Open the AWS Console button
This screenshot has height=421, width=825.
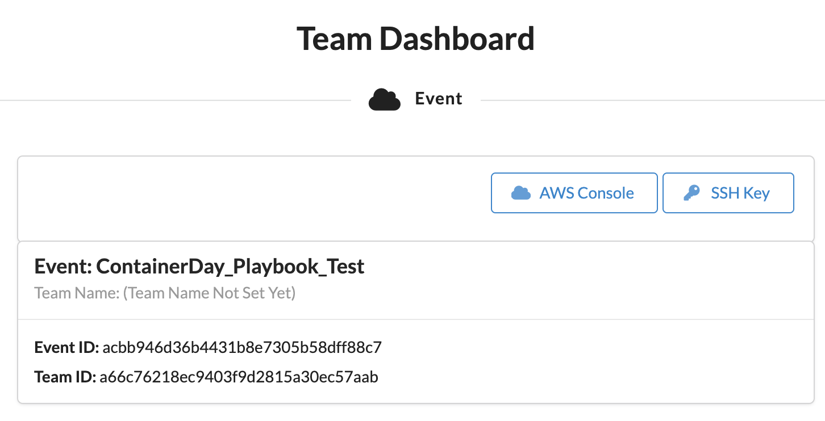tap(574, 193)
